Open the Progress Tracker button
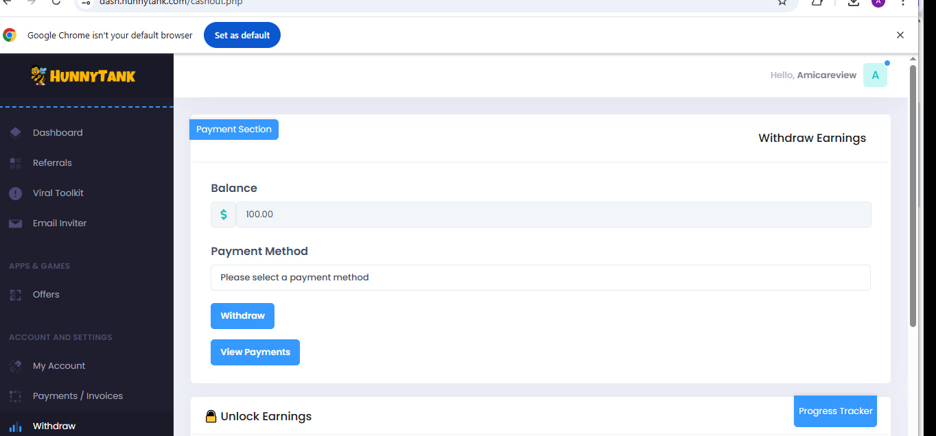 pos(835,411)
